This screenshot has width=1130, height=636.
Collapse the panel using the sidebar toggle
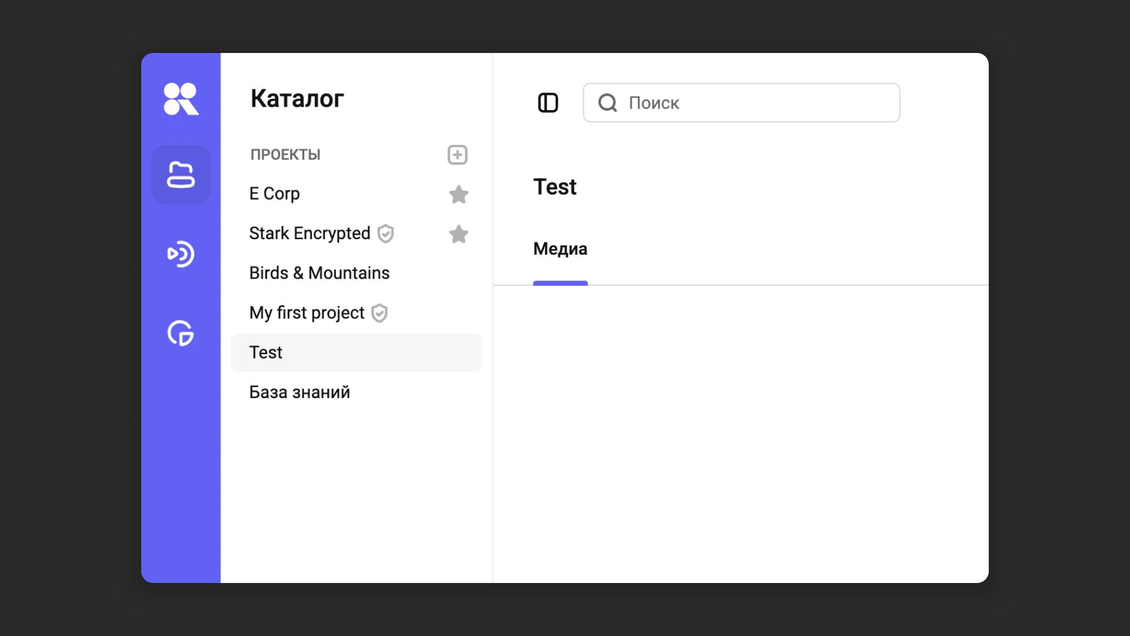(548, 102)
